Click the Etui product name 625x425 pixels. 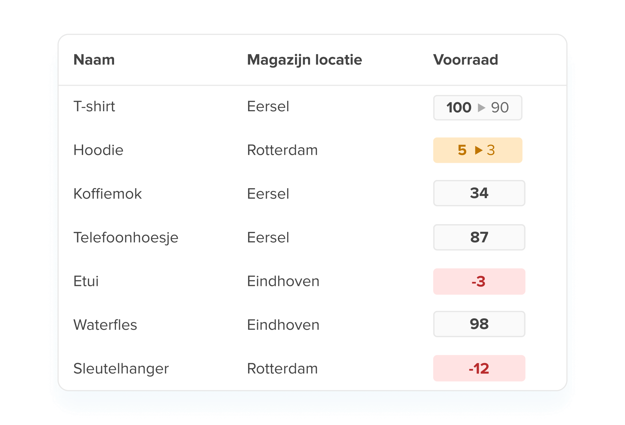86,281
